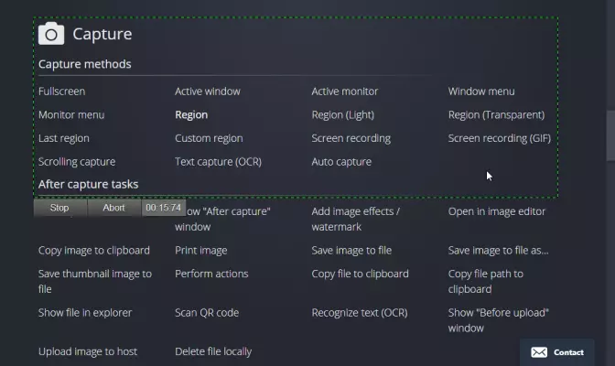Open the Fullscreen capture method link
This screenshot has height=366, width=615.
click(61, 91)
